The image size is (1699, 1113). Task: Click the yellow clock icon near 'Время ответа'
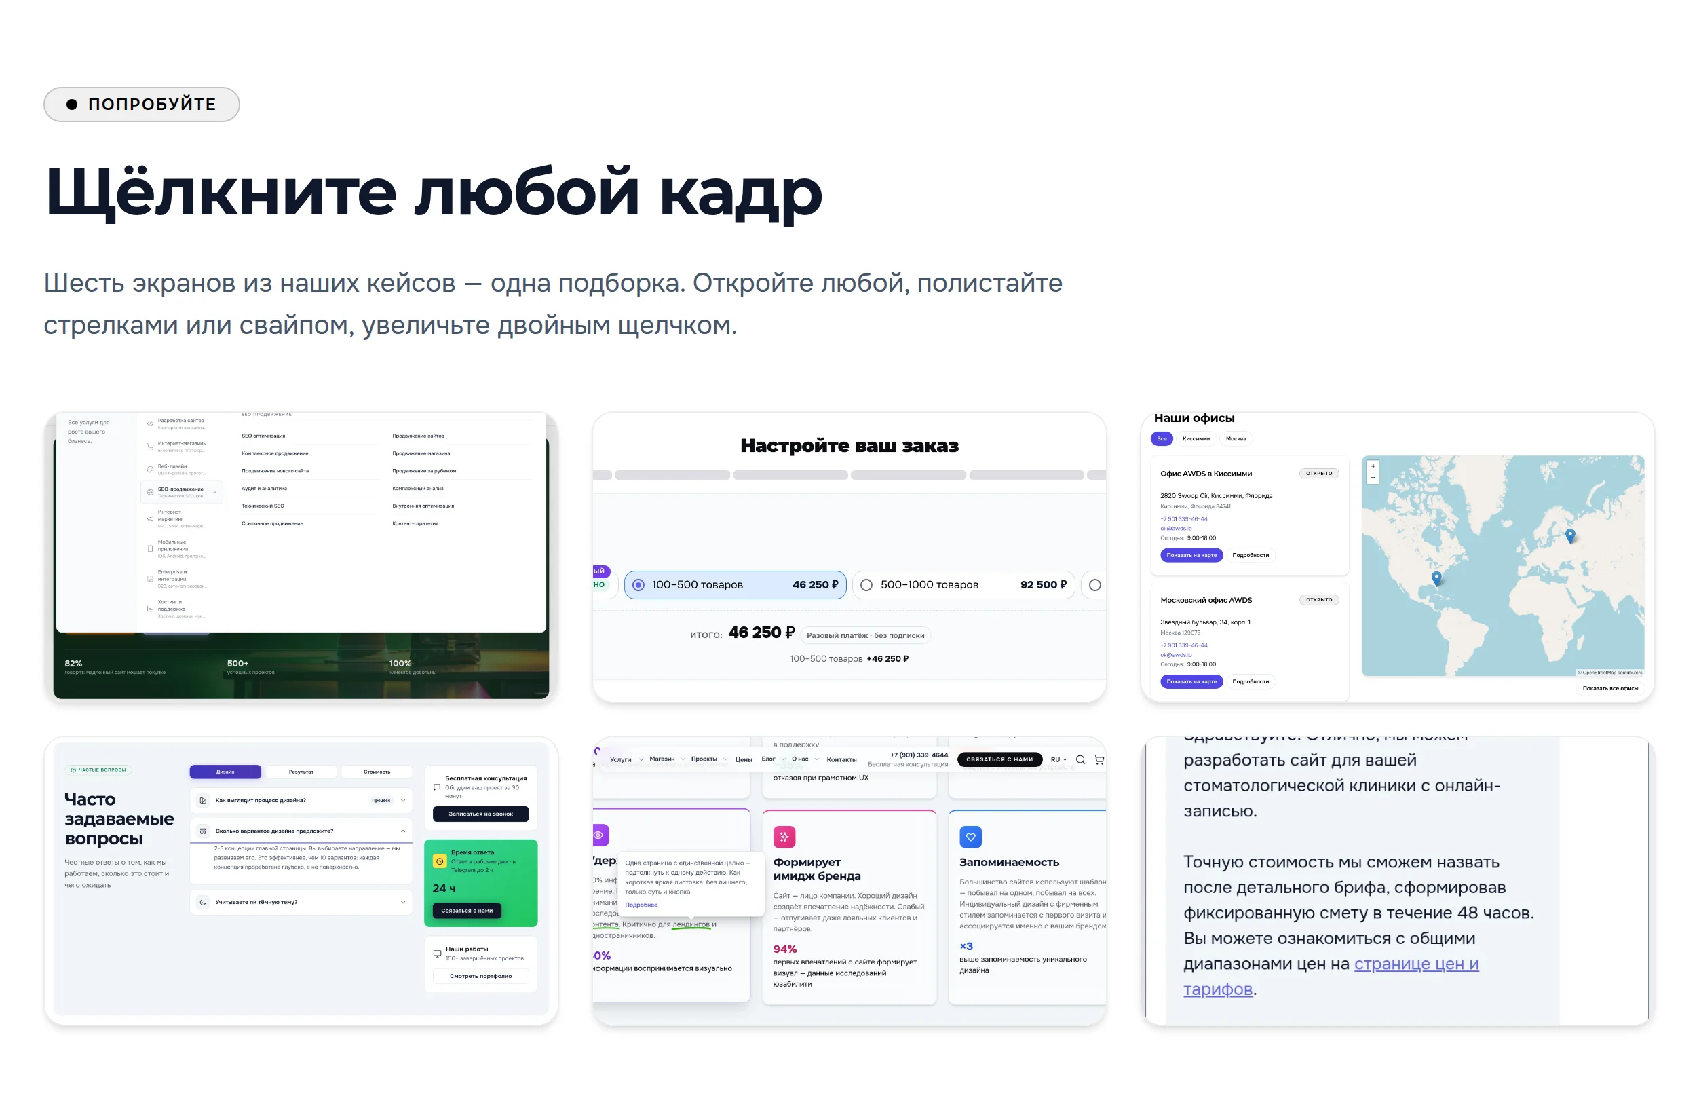[440, 861]
